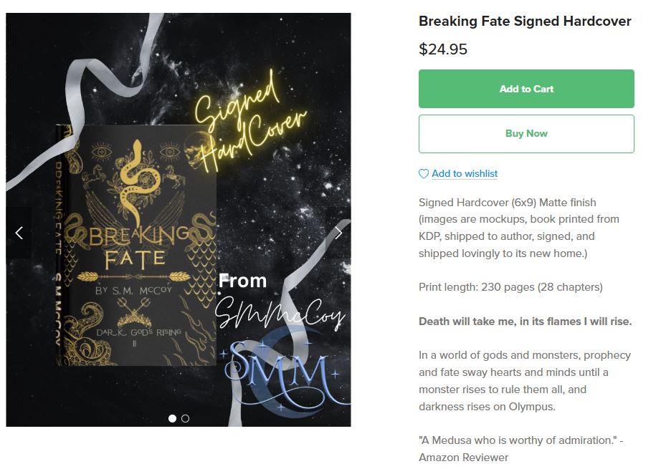Click the Breaking Fate Signed Hardcover title
661x469 pixels.
tap(525, 21)
